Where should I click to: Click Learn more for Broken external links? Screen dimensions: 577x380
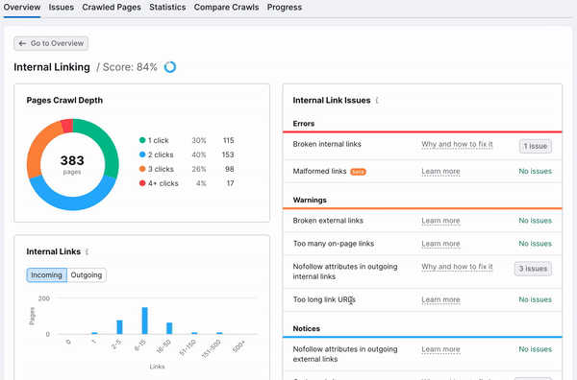(x=440, y=221)
